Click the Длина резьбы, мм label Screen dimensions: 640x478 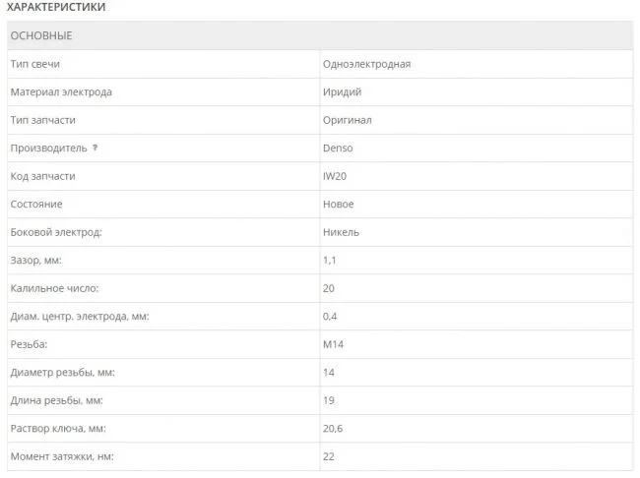pos(56,400)
